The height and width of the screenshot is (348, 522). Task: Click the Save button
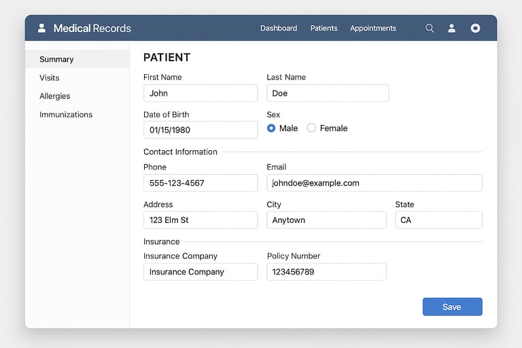453,307
